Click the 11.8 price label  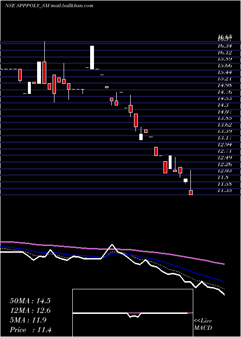[223, 177]
